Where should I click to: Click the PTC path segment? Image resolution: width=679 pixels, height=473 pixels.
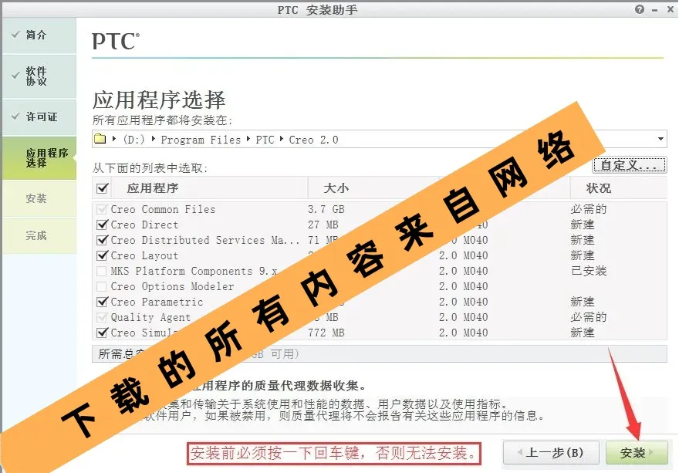[265, 140]
